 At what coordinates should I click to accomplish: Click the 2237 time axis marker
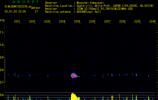[107, 21]
